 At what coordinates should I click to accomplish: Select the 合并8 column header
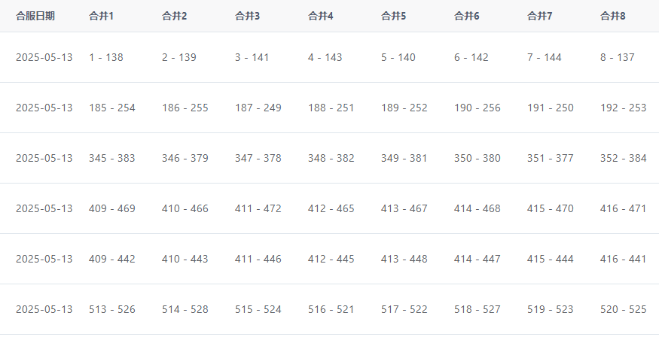[x=613, y=16]
